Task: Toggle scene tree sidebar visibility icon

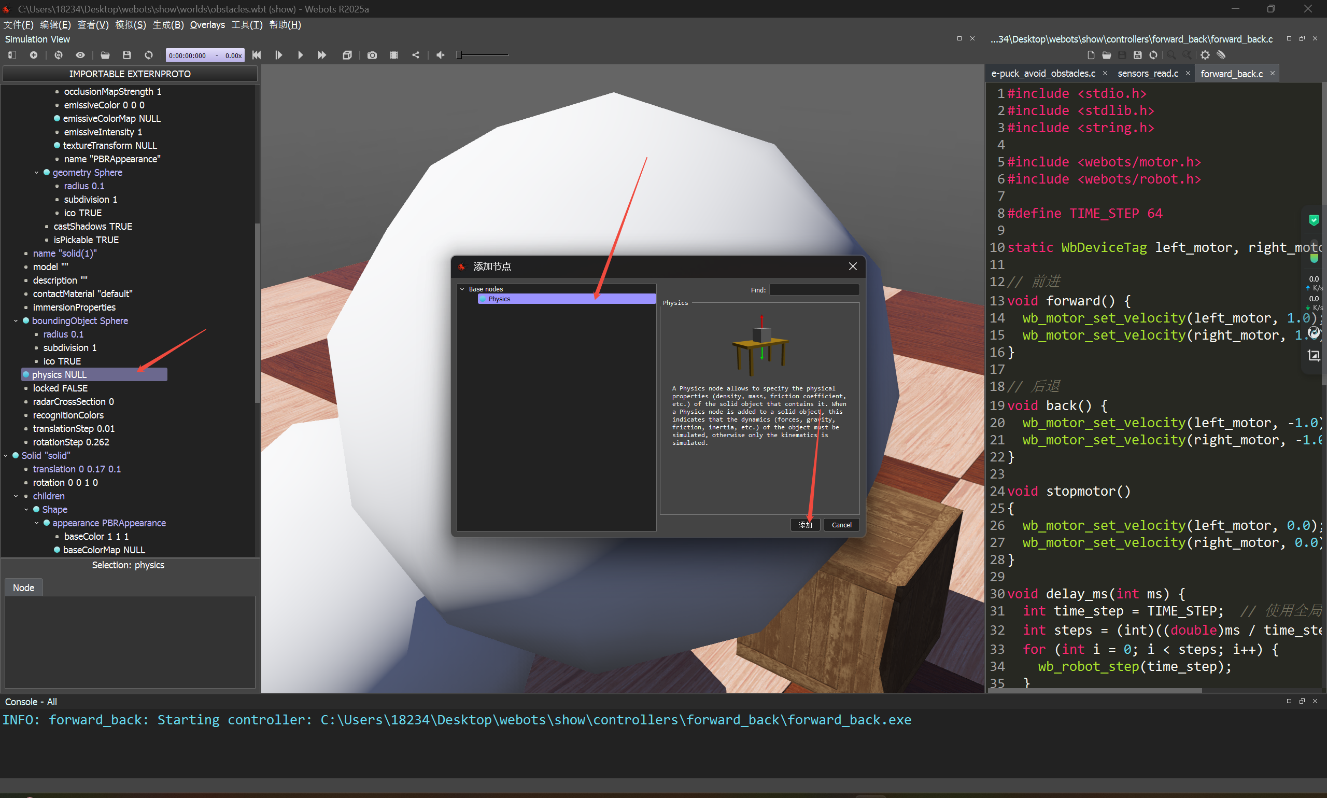Action: click(12, 55)
